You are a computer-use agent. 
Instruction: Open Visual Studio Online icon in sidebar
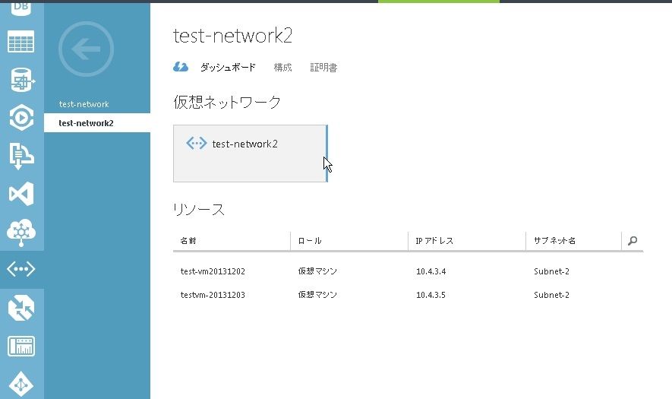coord(21,194)
